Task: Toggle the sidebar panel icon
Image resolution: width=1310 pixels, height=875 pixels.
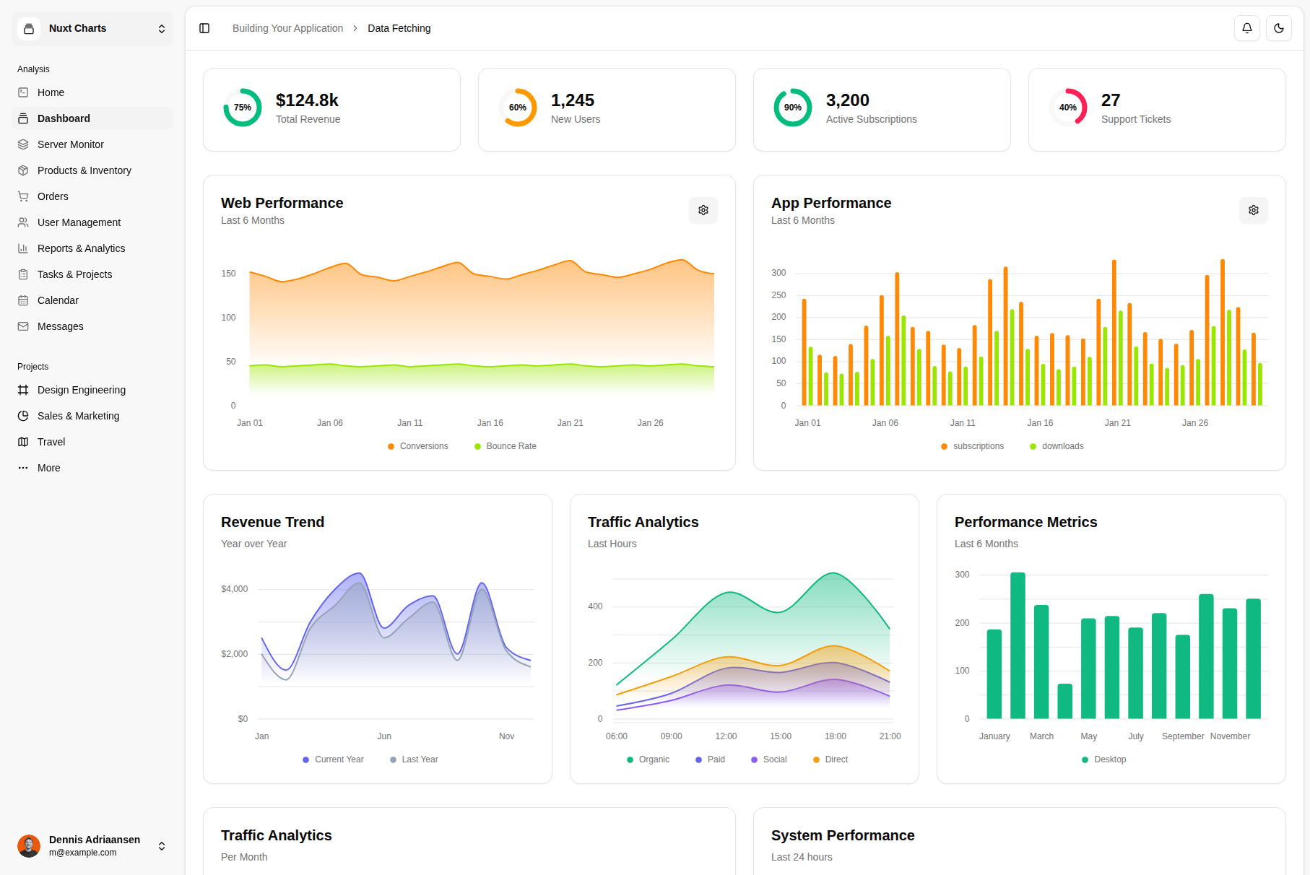Action: [204, 28]
